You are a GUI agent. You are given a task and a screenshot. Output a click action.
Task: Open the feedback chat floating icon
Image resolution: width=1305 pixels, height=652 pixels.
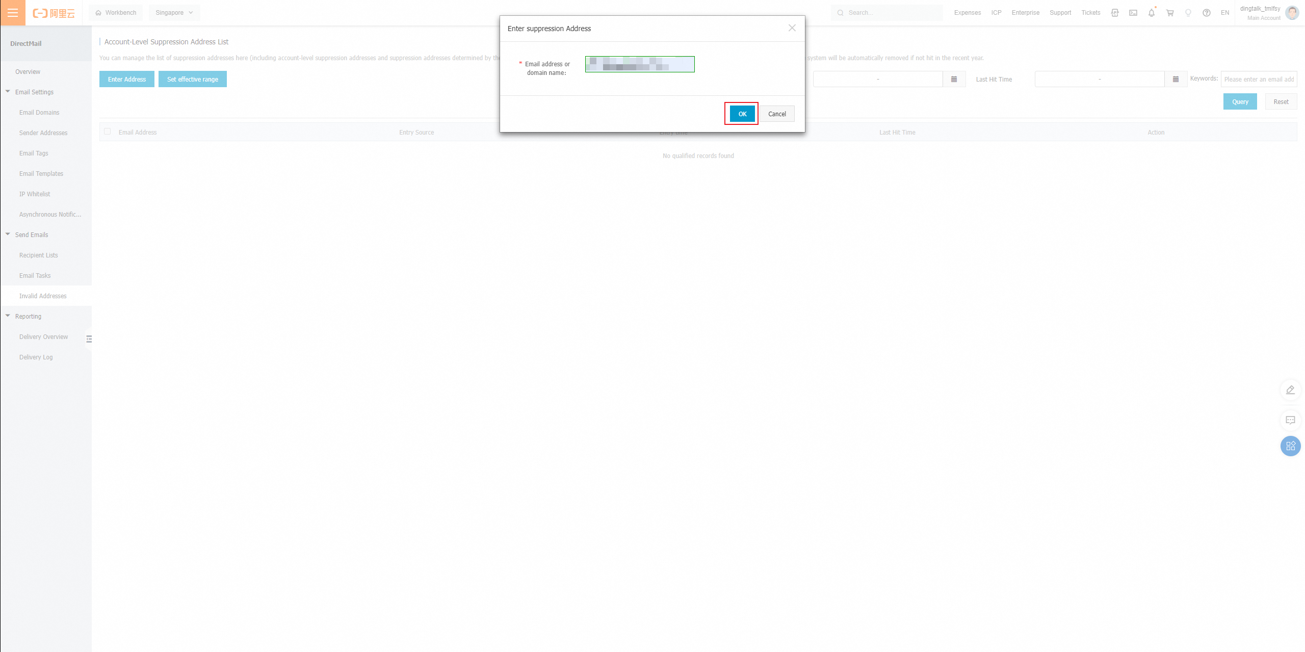(1290, 421)
